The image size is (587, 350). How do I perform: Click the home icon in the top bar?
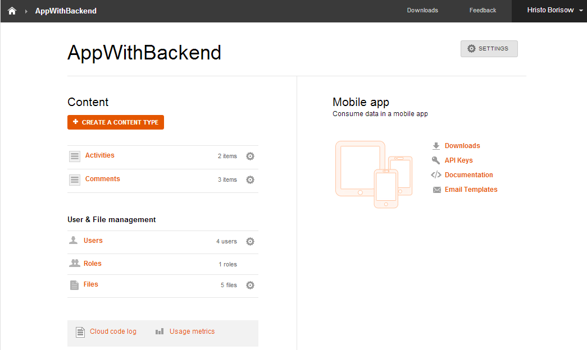pos(12,11)
